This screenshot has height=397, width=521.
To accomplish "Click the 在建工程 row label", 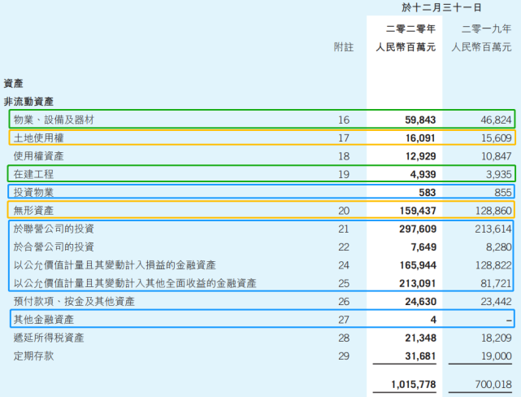I will (33, 174).
